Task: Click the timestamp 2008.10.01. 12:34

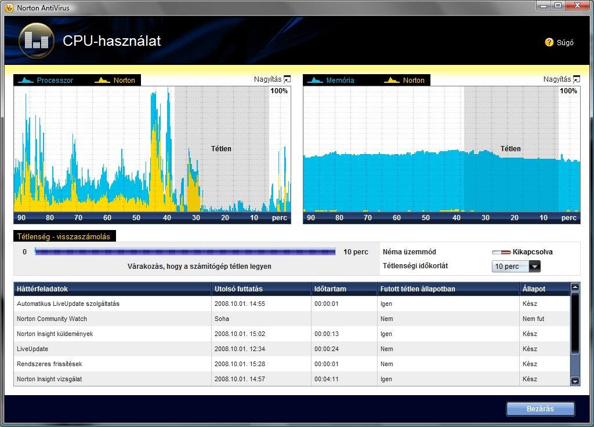Action: 240,349
